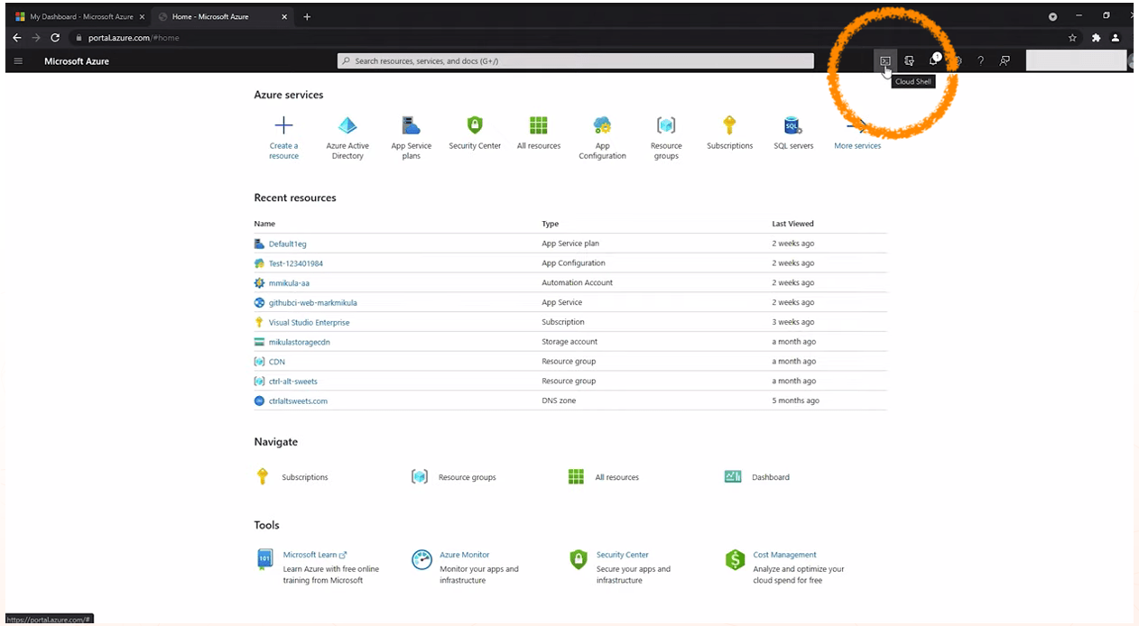1139x626 pixels.
Task: Open the Chrome tab search dropdown arrow
Action: 1053,16
